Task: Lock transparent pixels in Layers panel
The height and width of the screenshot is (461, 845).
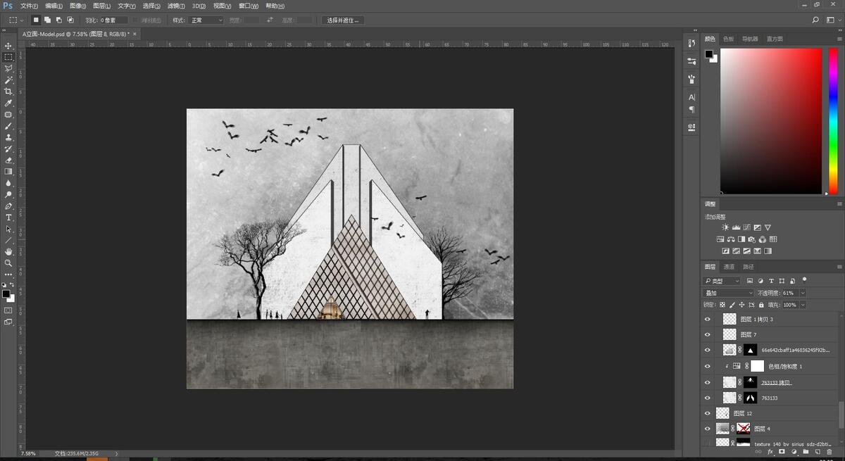Action: 722,305
